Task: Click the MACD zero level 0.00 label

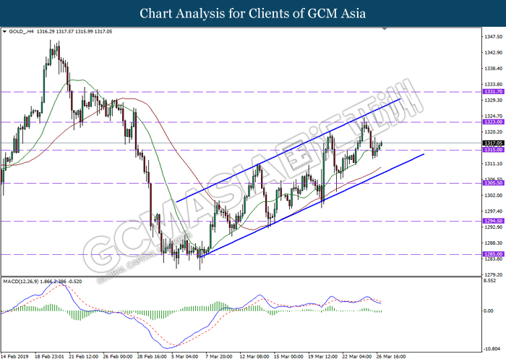Action: coord(489,311)
